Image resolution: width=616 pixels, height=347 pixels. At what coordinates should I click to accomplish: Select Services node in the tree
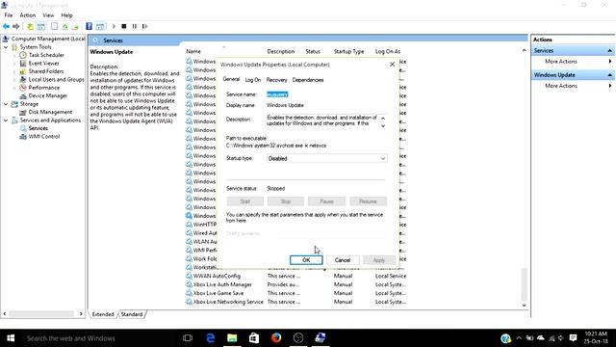tap(38, 128)
